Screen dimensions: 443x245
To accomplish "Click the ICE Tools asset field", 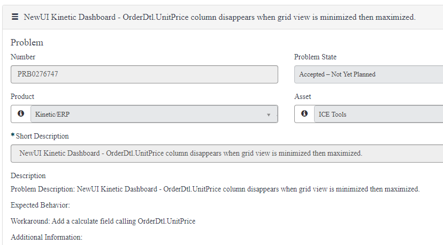I will (379, 114).
